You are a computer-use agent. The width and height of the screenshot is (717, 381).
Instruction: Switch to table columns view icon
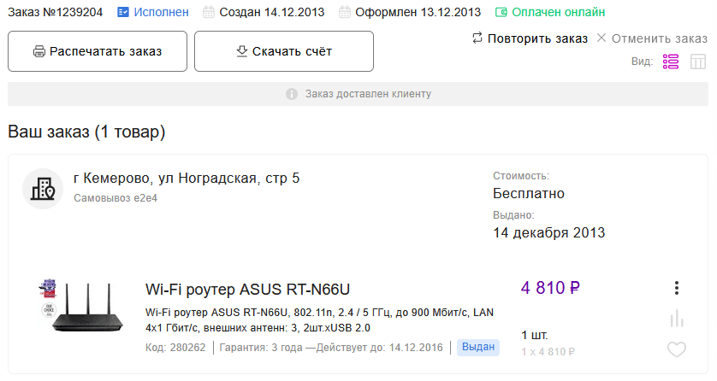tap(698, 62)
